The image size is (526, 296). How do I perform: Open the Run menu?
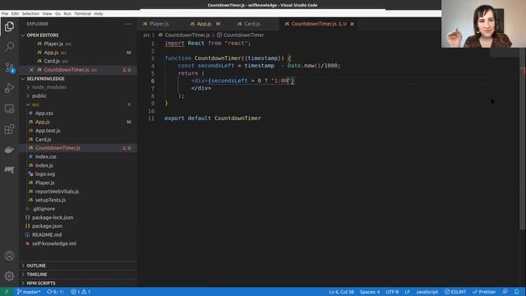coord(67,14)
